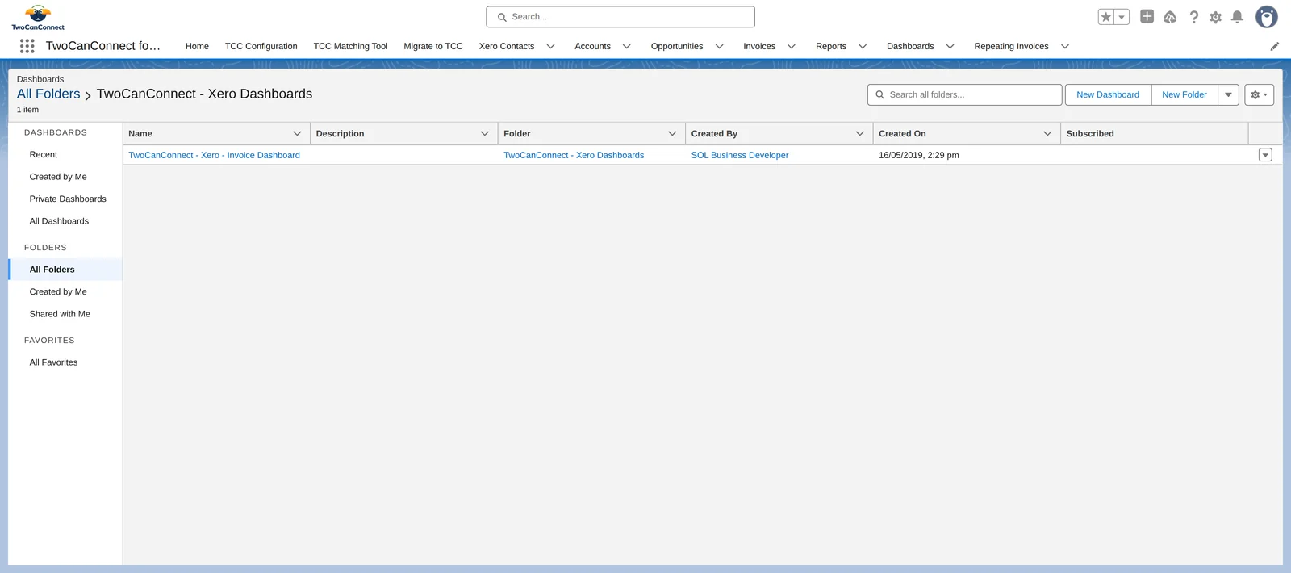Open the TCC Configuration tab
The image size is (1291, 573).
261,46
